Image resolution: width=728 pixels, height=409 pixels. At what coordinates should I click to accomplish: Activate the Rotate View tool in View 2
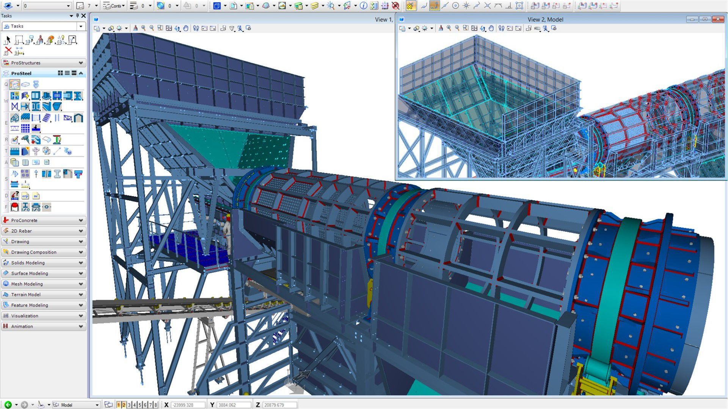tap(483, 28)
